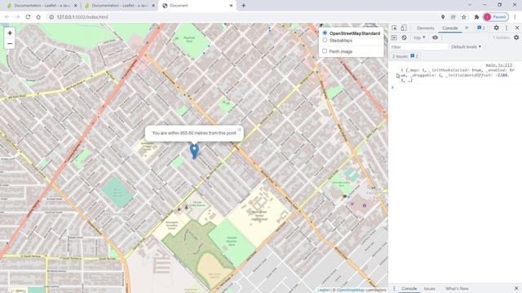Viewport: 522px width, 293px height.
Task: Zoom in on the Leaflet map
Action: point(10,33)
